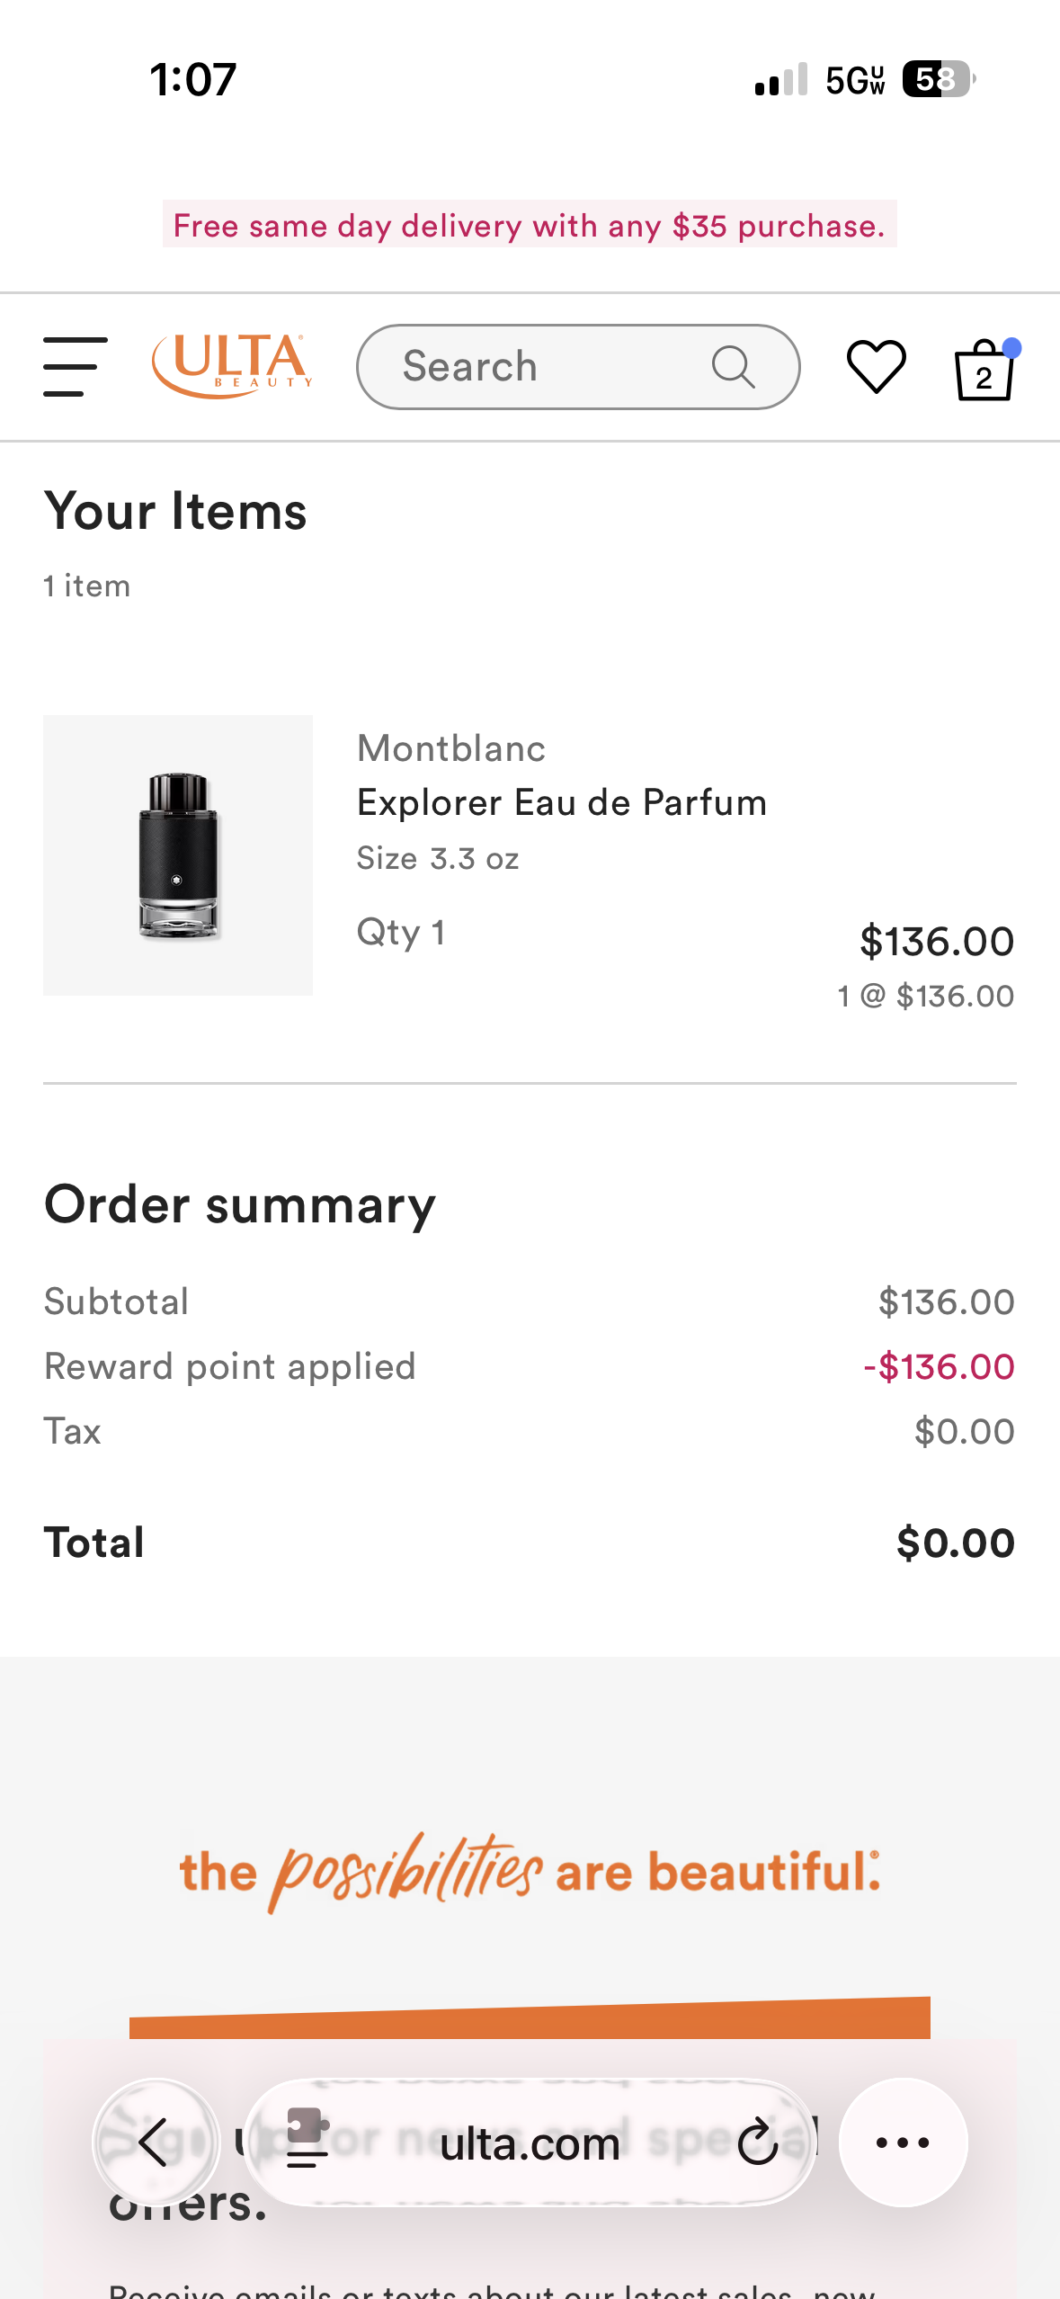
Task: Tap the "possibilities are beautiful" slogan banner
Action: [530, 1872]
